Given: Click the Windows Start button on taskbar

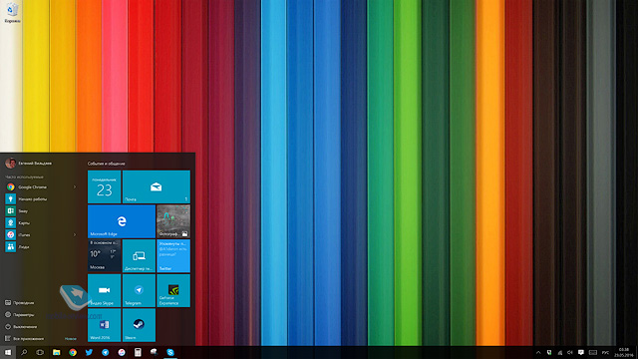Looking at the screenshot, I should tap(8, 352).
